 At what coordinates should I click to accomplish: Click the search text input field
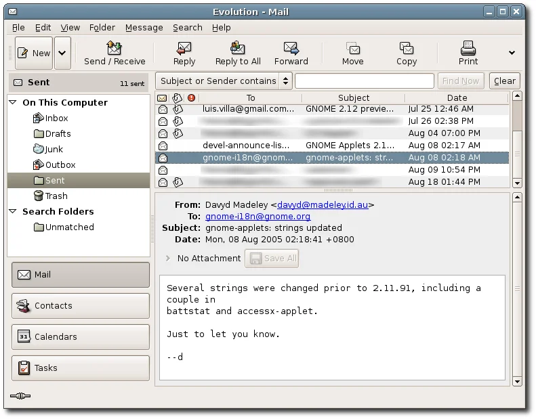point(365,81)
